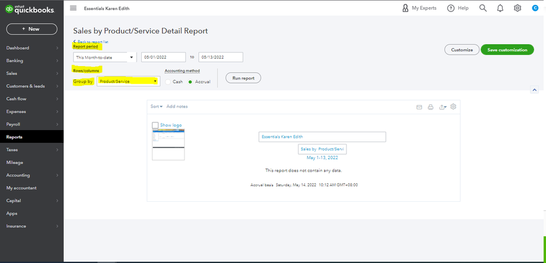Click the Show logo label
This screenshot has height=263, width=546.
pyautogui.click(x=171, y=125)
